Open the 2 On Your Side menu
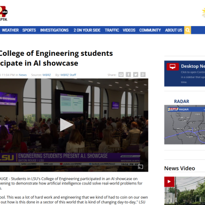 (87, 30)
